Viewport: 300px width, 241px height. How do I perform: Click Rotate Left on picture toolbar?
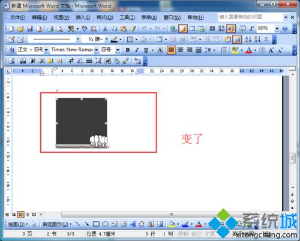pos(80,61)
